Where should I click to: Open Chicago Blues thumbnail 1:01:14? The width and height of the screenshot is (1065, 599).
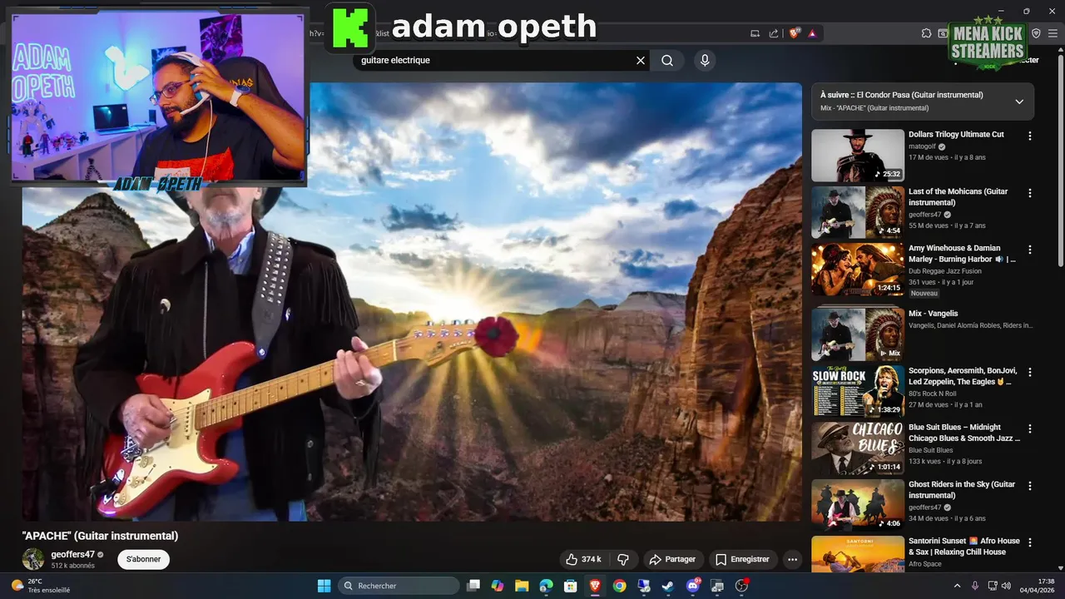coord(858,448)
